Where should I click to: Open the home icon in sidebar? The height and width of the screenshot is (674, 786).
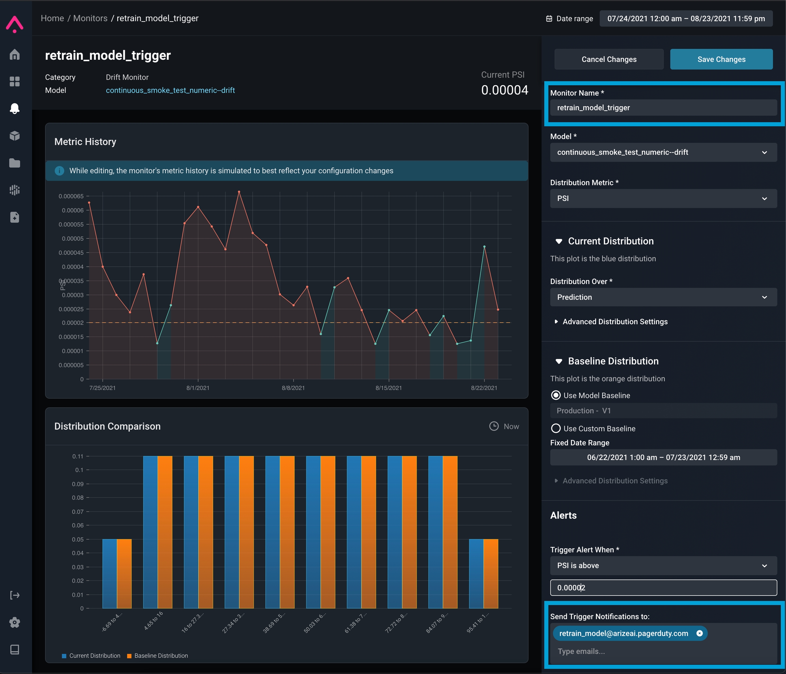pyautogui.click(x=15, y=55)
